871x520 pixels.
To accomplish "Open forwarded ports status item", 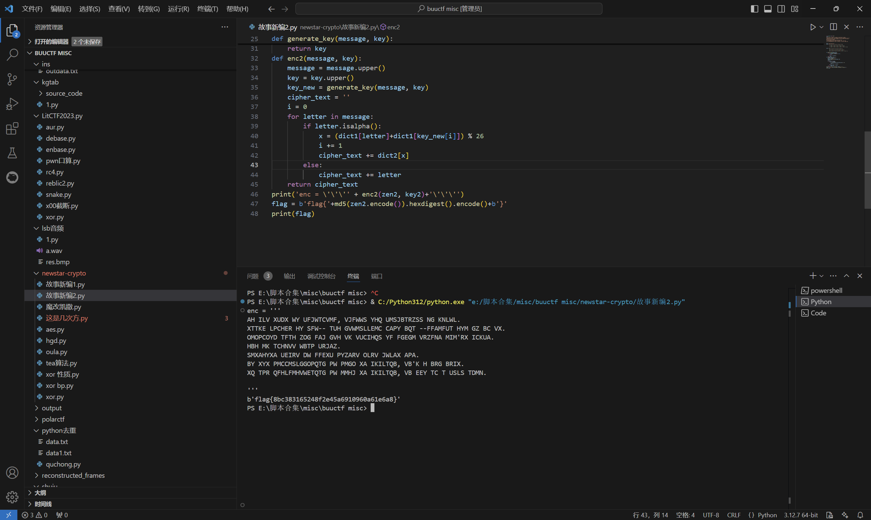I will tap(62, 515).
